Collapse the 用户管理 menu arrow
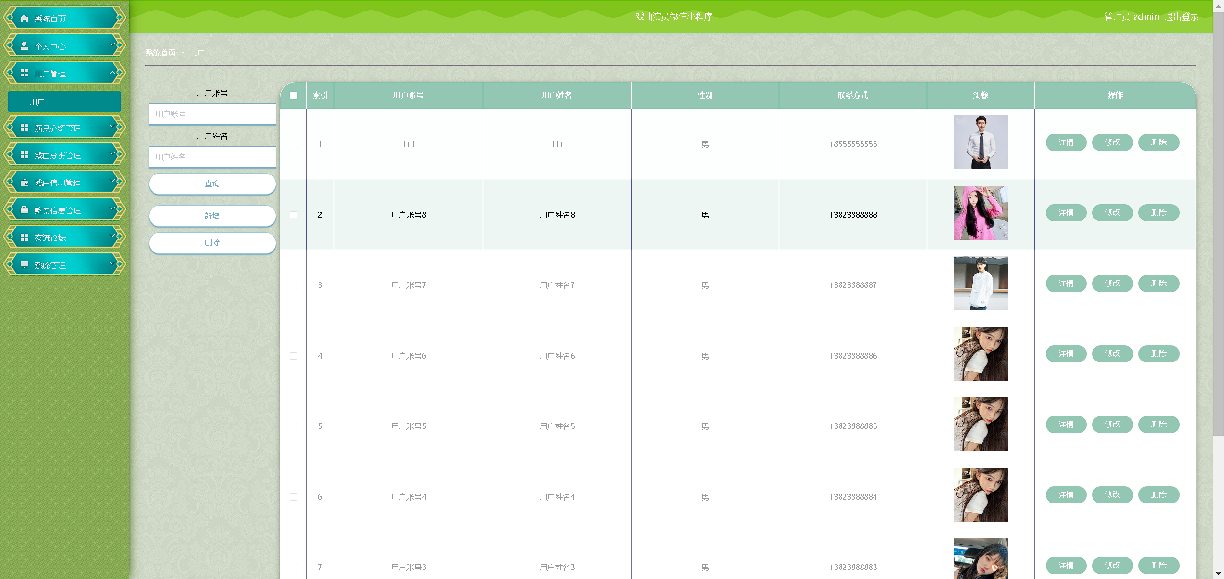 pos(112,72)
